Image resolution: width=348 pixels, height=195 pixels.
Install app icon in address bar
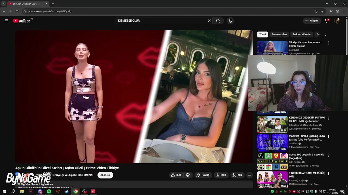(316, 11)
